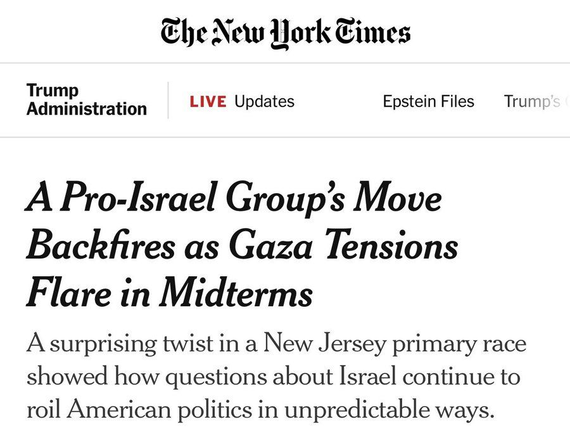
Task: Click the word "Administration" in the section label
Action: pyautogui.click(x=87, y=109)
